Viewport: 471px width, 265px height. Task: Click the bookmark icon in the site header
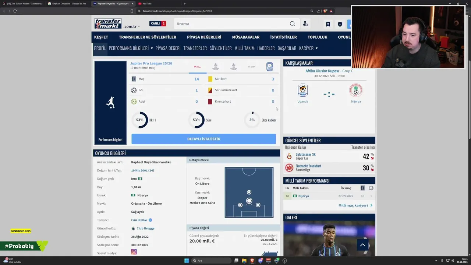click(x=328, y=24)
